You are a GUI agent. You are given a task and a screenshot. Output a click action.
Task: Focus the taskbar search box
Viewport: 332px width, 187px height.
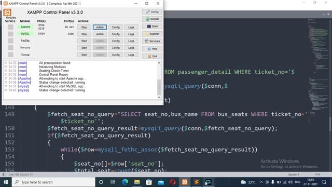click(53, 182)
